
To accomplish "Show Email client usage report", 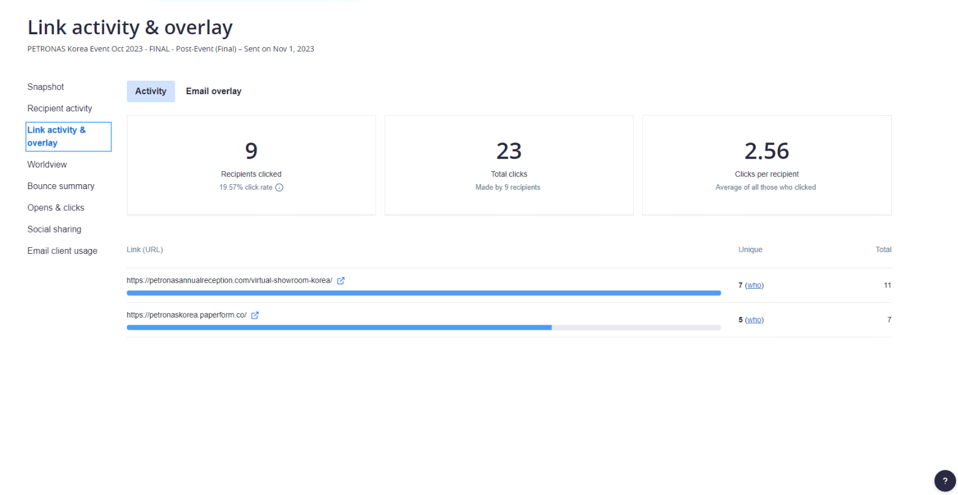I will [62, 251].
